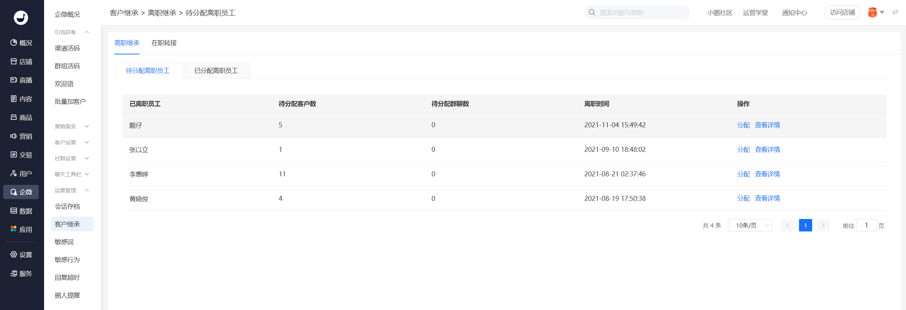
Task: Open the 设置 settings section
Action: (x=21, y=255)
